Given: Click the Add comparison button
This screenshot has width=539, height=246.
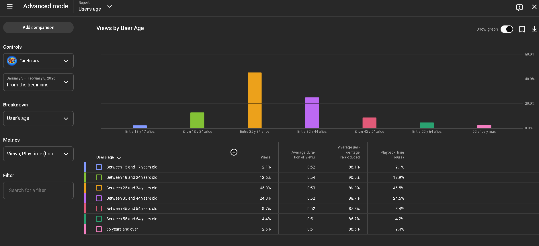Looking at the screenshot, I should click(x=38, y=27).
